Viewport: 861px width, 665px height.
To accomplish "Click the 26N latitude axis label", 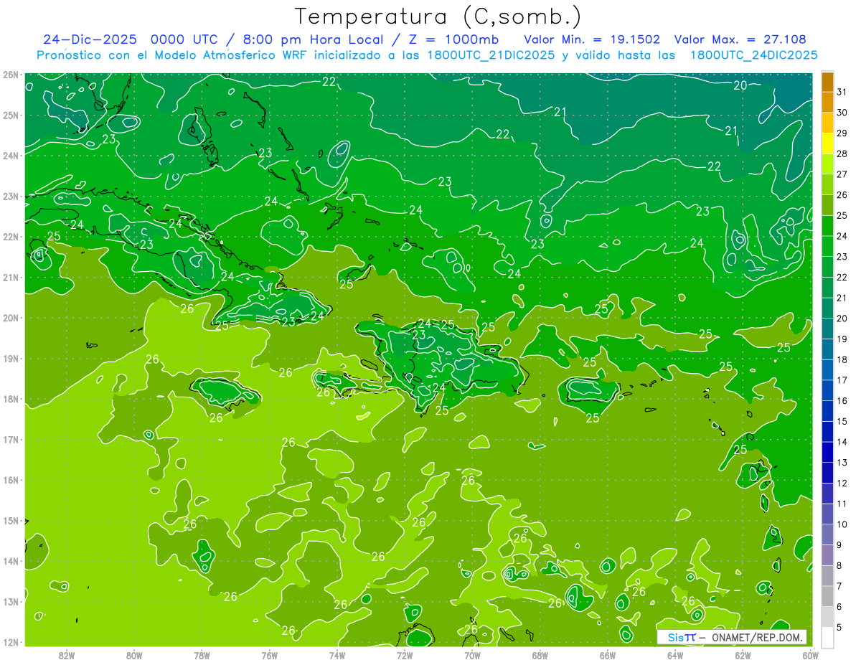I will pos(10,74).
